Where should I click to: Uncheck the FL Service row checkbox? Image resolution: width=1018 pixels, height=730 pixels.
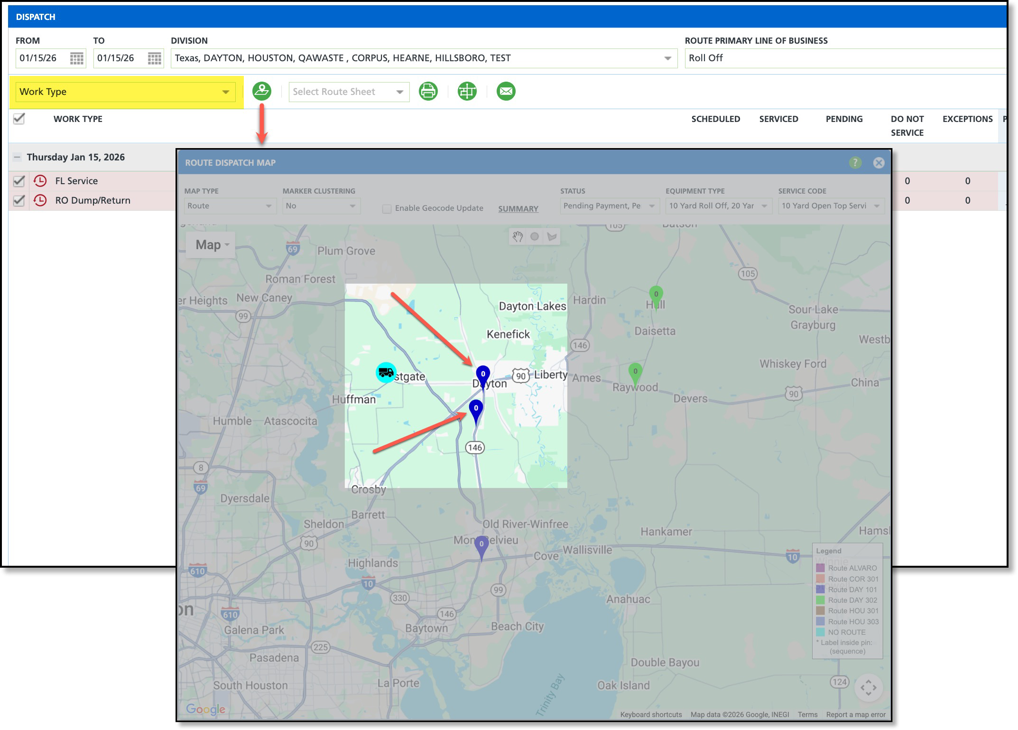click(19, 181)
